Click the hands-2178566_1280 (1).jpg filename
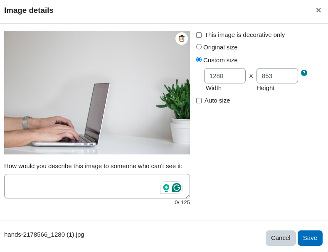328x252 pixels. [44, 235]
